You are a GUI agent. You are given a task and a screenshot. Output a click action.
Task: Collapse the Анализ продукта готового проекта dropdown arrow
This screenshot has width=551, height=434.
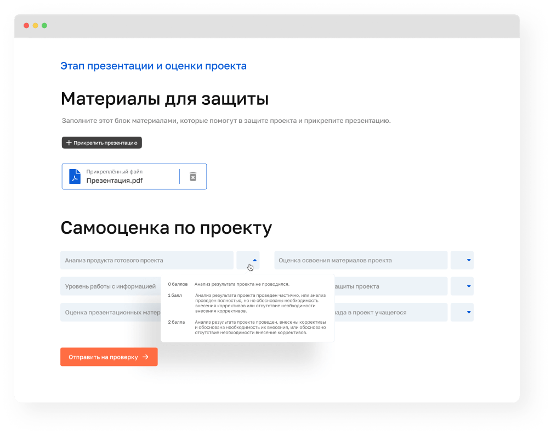[254, 260]
